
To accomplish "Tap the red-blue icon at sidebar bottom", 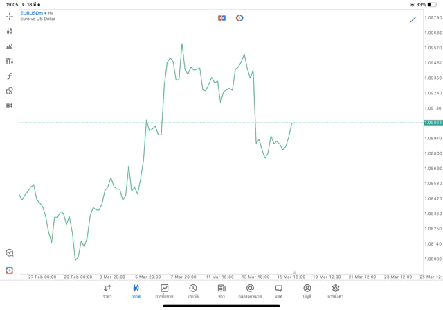I will (10, 270).
